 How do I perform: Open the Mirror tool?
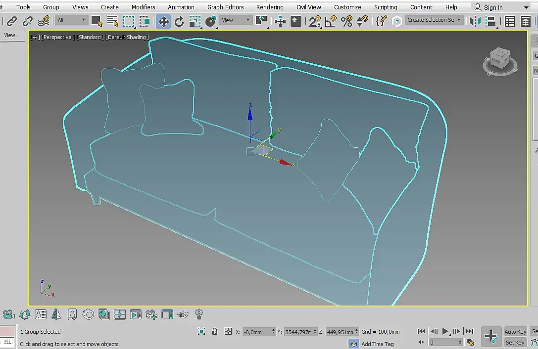[x=475, y=21]
